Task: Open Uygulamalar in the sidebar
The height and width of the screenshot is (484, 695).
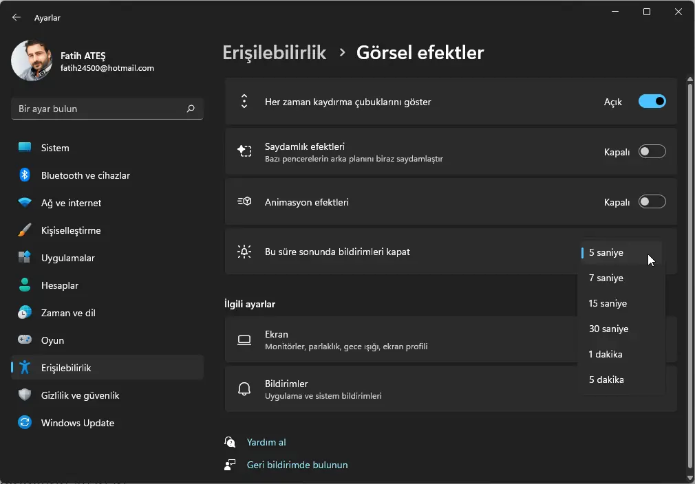Action: point(67,258)
